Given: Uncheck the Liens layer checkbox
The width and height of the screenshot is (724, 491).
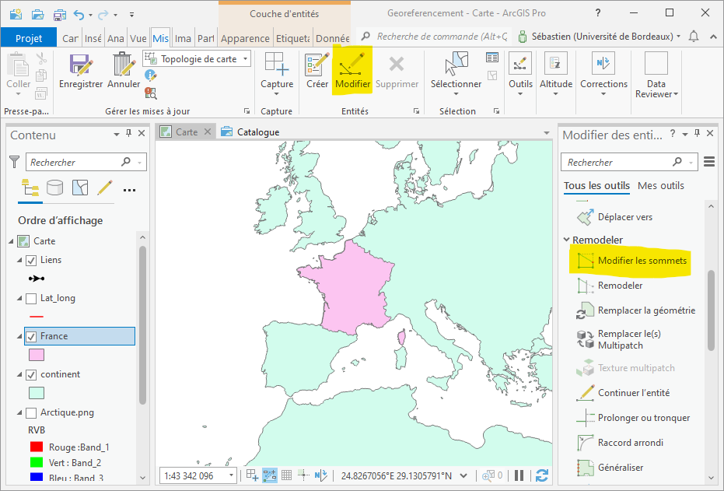Looking at the screenshot, I should 31,260.
